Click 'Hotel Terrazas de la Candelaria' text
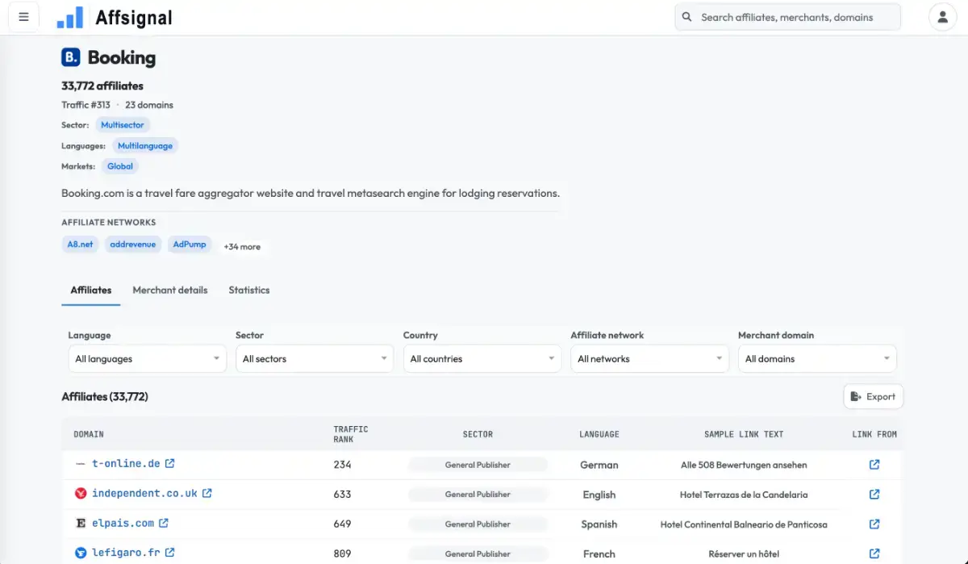The image size is (968, 564). tap(744, 495)
